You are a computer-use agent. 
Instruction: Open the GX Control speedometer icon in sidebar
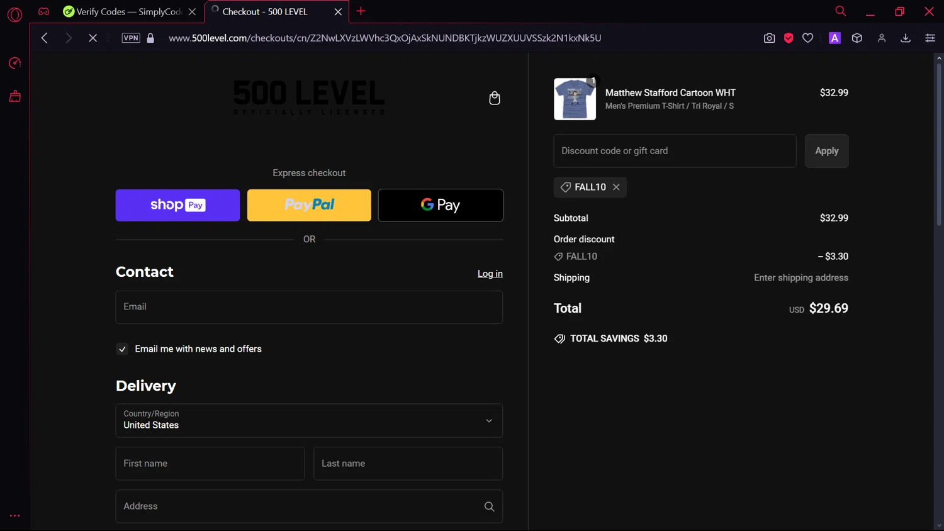14,63
